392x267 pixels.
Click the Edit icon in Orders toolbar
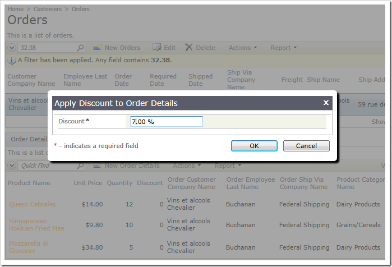tap(157, 47)
